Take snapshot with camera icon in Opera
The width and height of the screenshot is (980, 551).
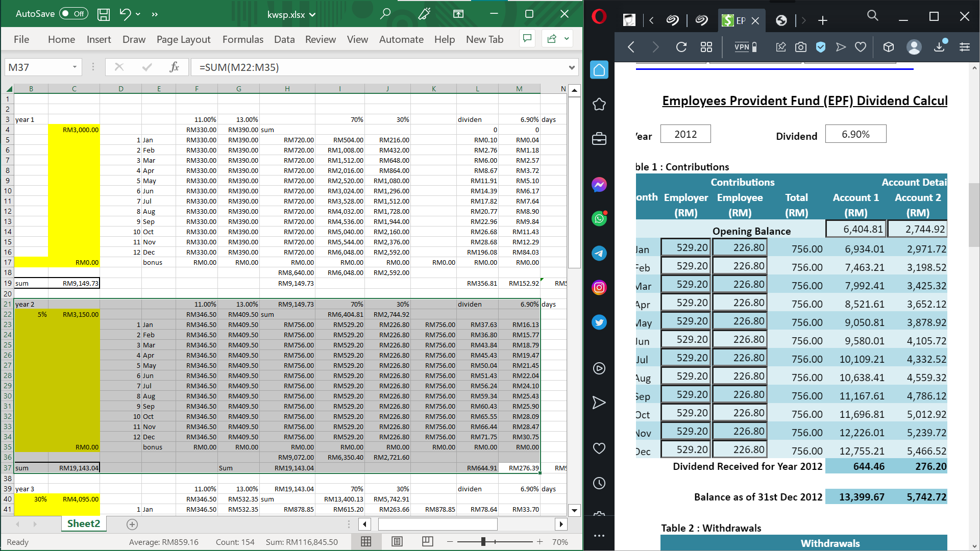click(x=801, y=47)
